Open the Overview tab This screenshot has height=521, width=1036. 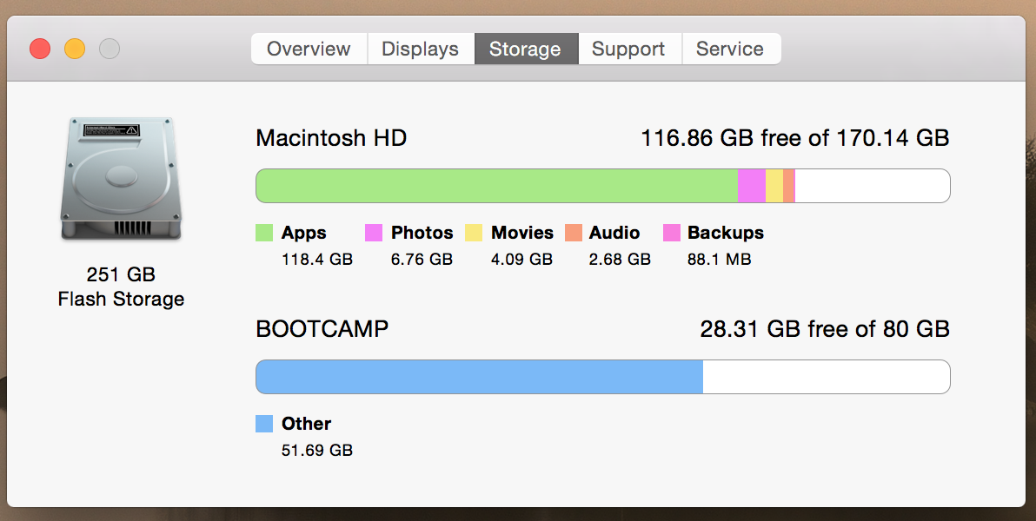(x=309, y=49)
